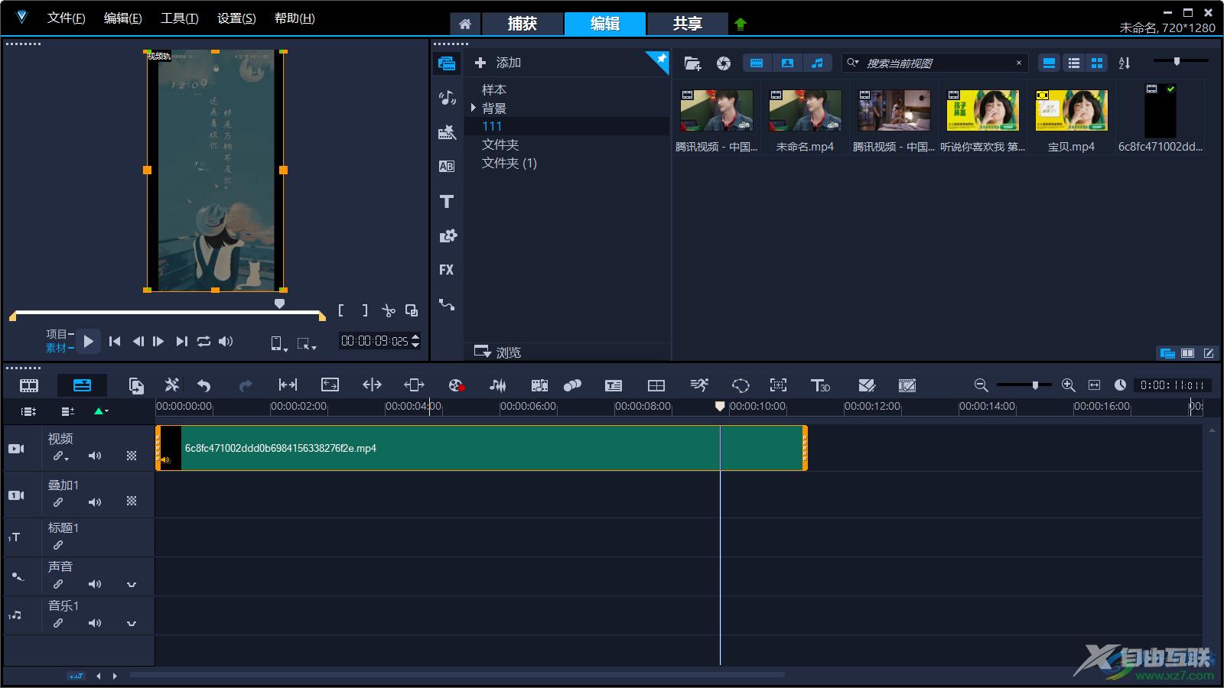Set mark-in point bracket in preview

pos(341,310)
